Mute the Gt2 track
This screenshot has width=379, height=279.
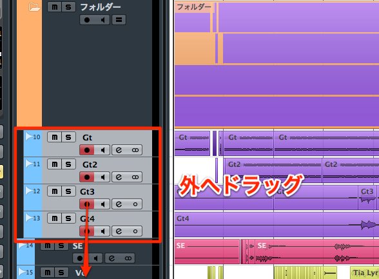[x=55, y=164]
